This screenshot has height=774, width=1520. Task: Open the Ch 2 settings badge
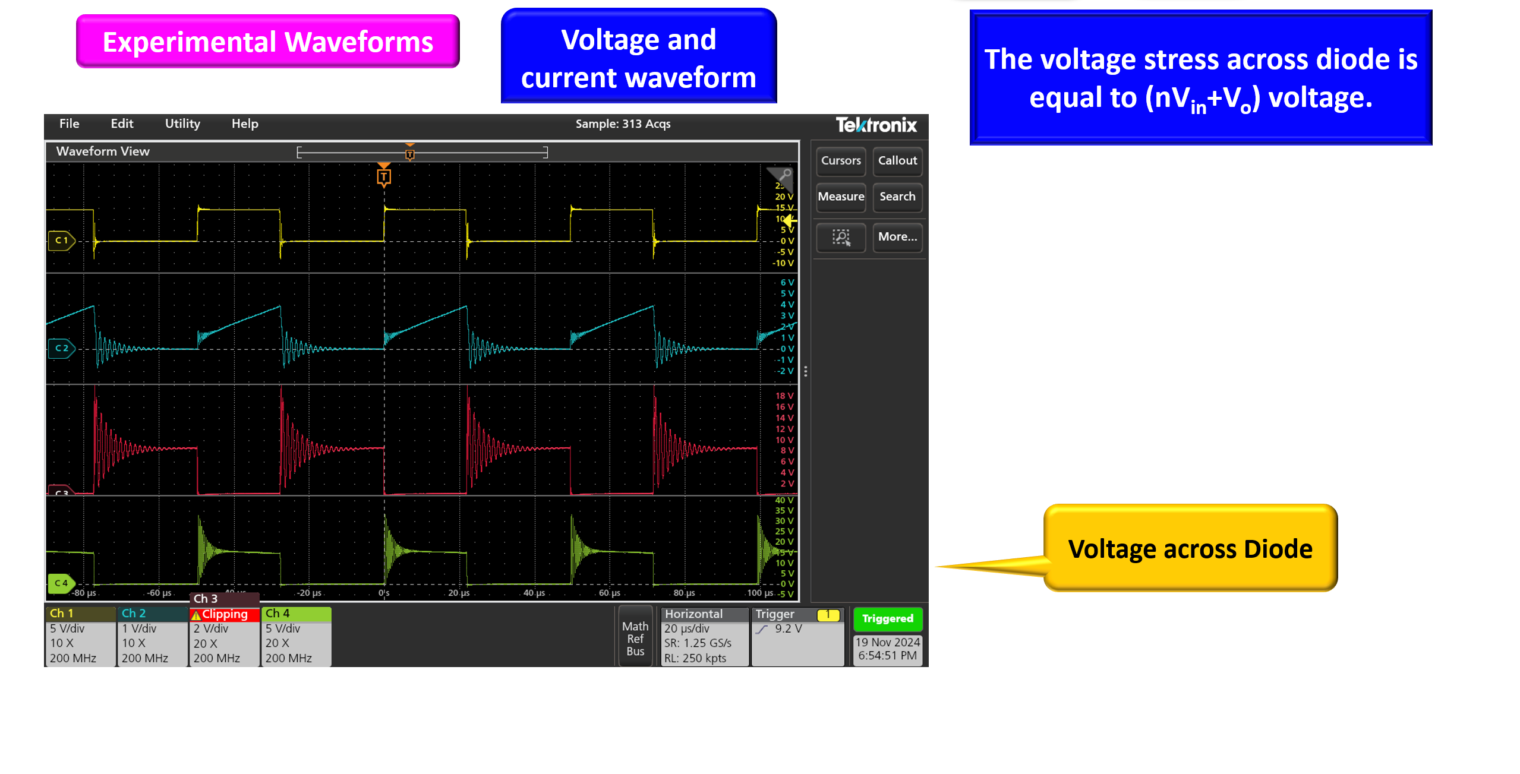pyautogui.click(x=152, y=636)
